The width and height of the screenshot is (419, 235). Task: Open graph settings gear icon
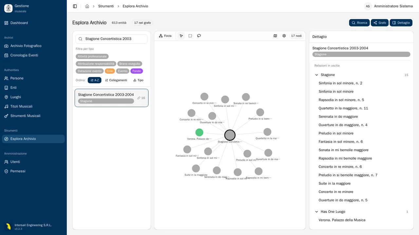(x=284, y=36)
